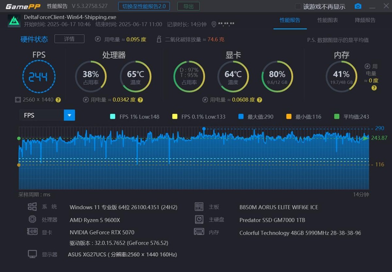Click Predator SSD GM7000 1TB text
The image size is (392, 272).
pyautogui.click(x=272, y=220)
